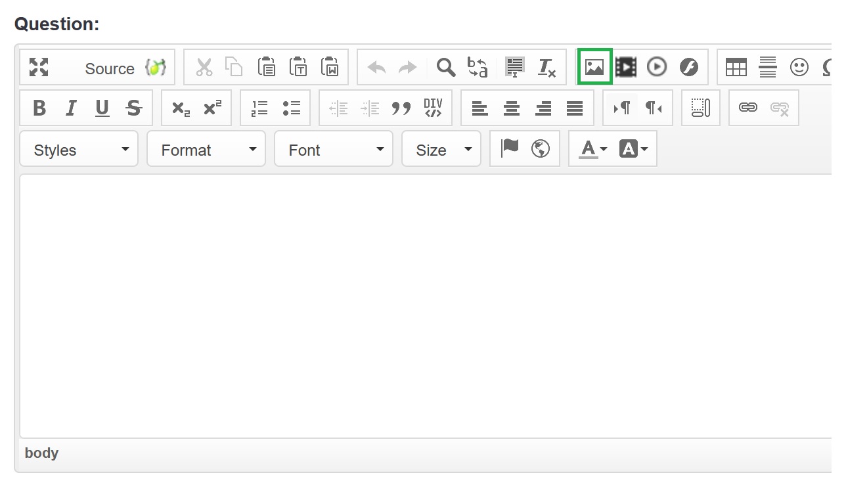846x494 pixels.
Task: Insert an anchor with the flag icon
Action: 509,149
